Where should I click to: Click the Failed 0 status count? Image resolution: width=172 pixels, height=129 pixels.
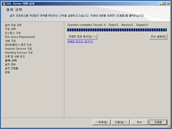(x=113, y=25)
